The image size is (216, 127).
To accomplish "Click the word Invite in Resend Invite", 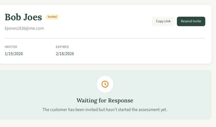I will (x=197, y=21).
